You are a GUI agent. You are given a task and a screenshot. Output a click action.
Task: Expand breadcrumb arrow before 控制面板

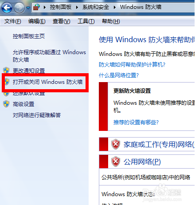pyautogui.click(x=45, y=7)
